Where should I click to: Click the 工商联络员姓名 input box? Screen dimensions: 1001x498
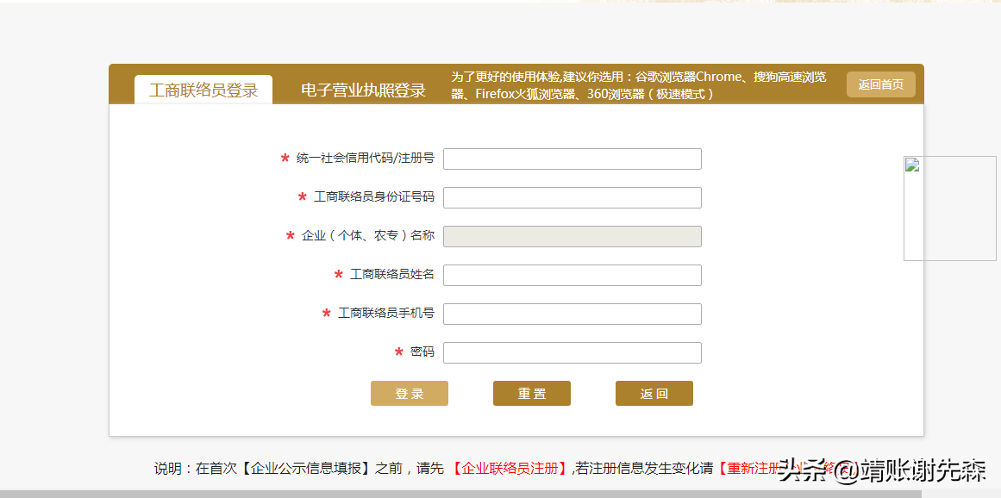[x=572, y=275]
